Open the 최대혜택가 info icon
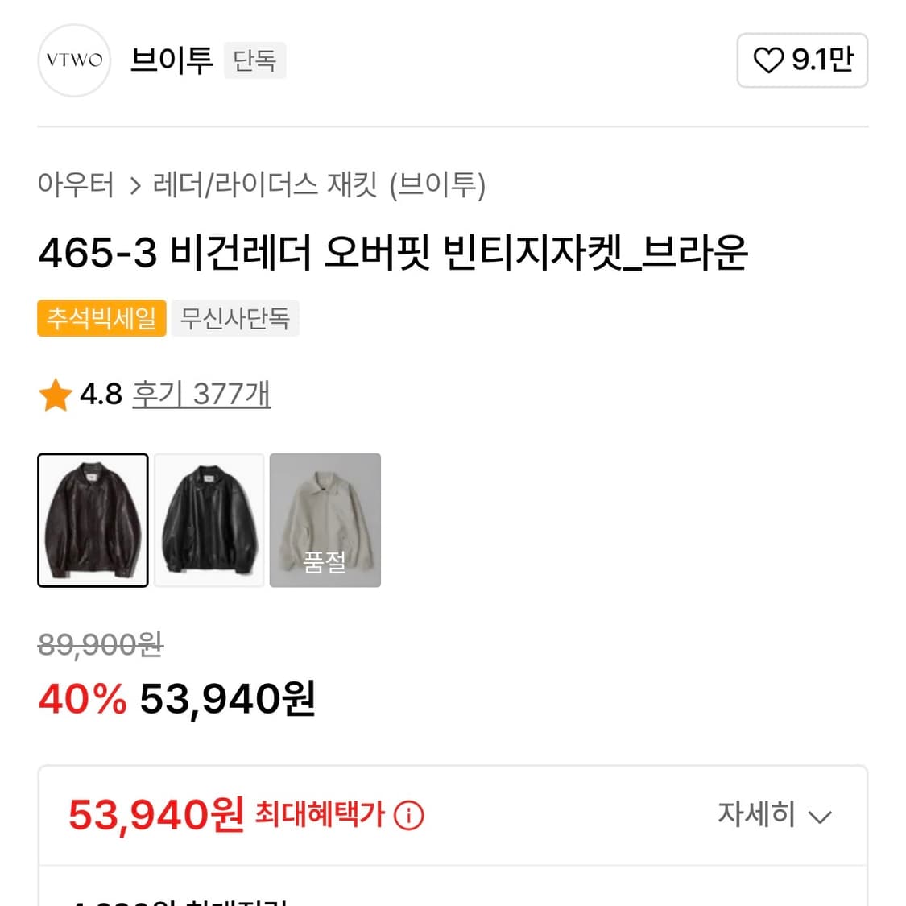 (x=409, y=815)
